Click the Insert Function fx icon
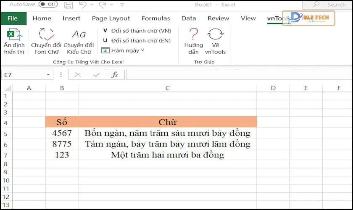 pyautogui.click(x=115, y=75)
